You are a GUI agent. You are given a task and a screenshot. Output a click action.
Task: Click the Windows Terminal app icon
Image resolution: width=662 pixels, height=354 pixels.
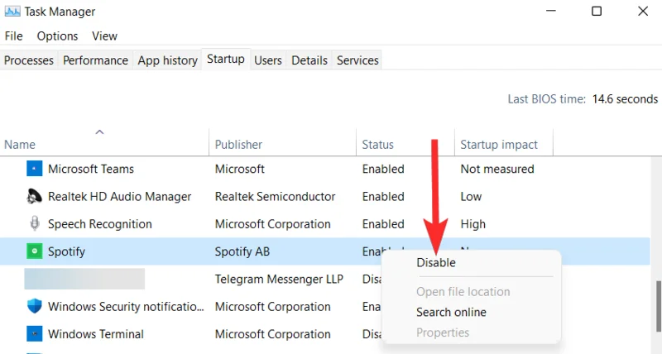pyautogui.click(x=34, y=334)
